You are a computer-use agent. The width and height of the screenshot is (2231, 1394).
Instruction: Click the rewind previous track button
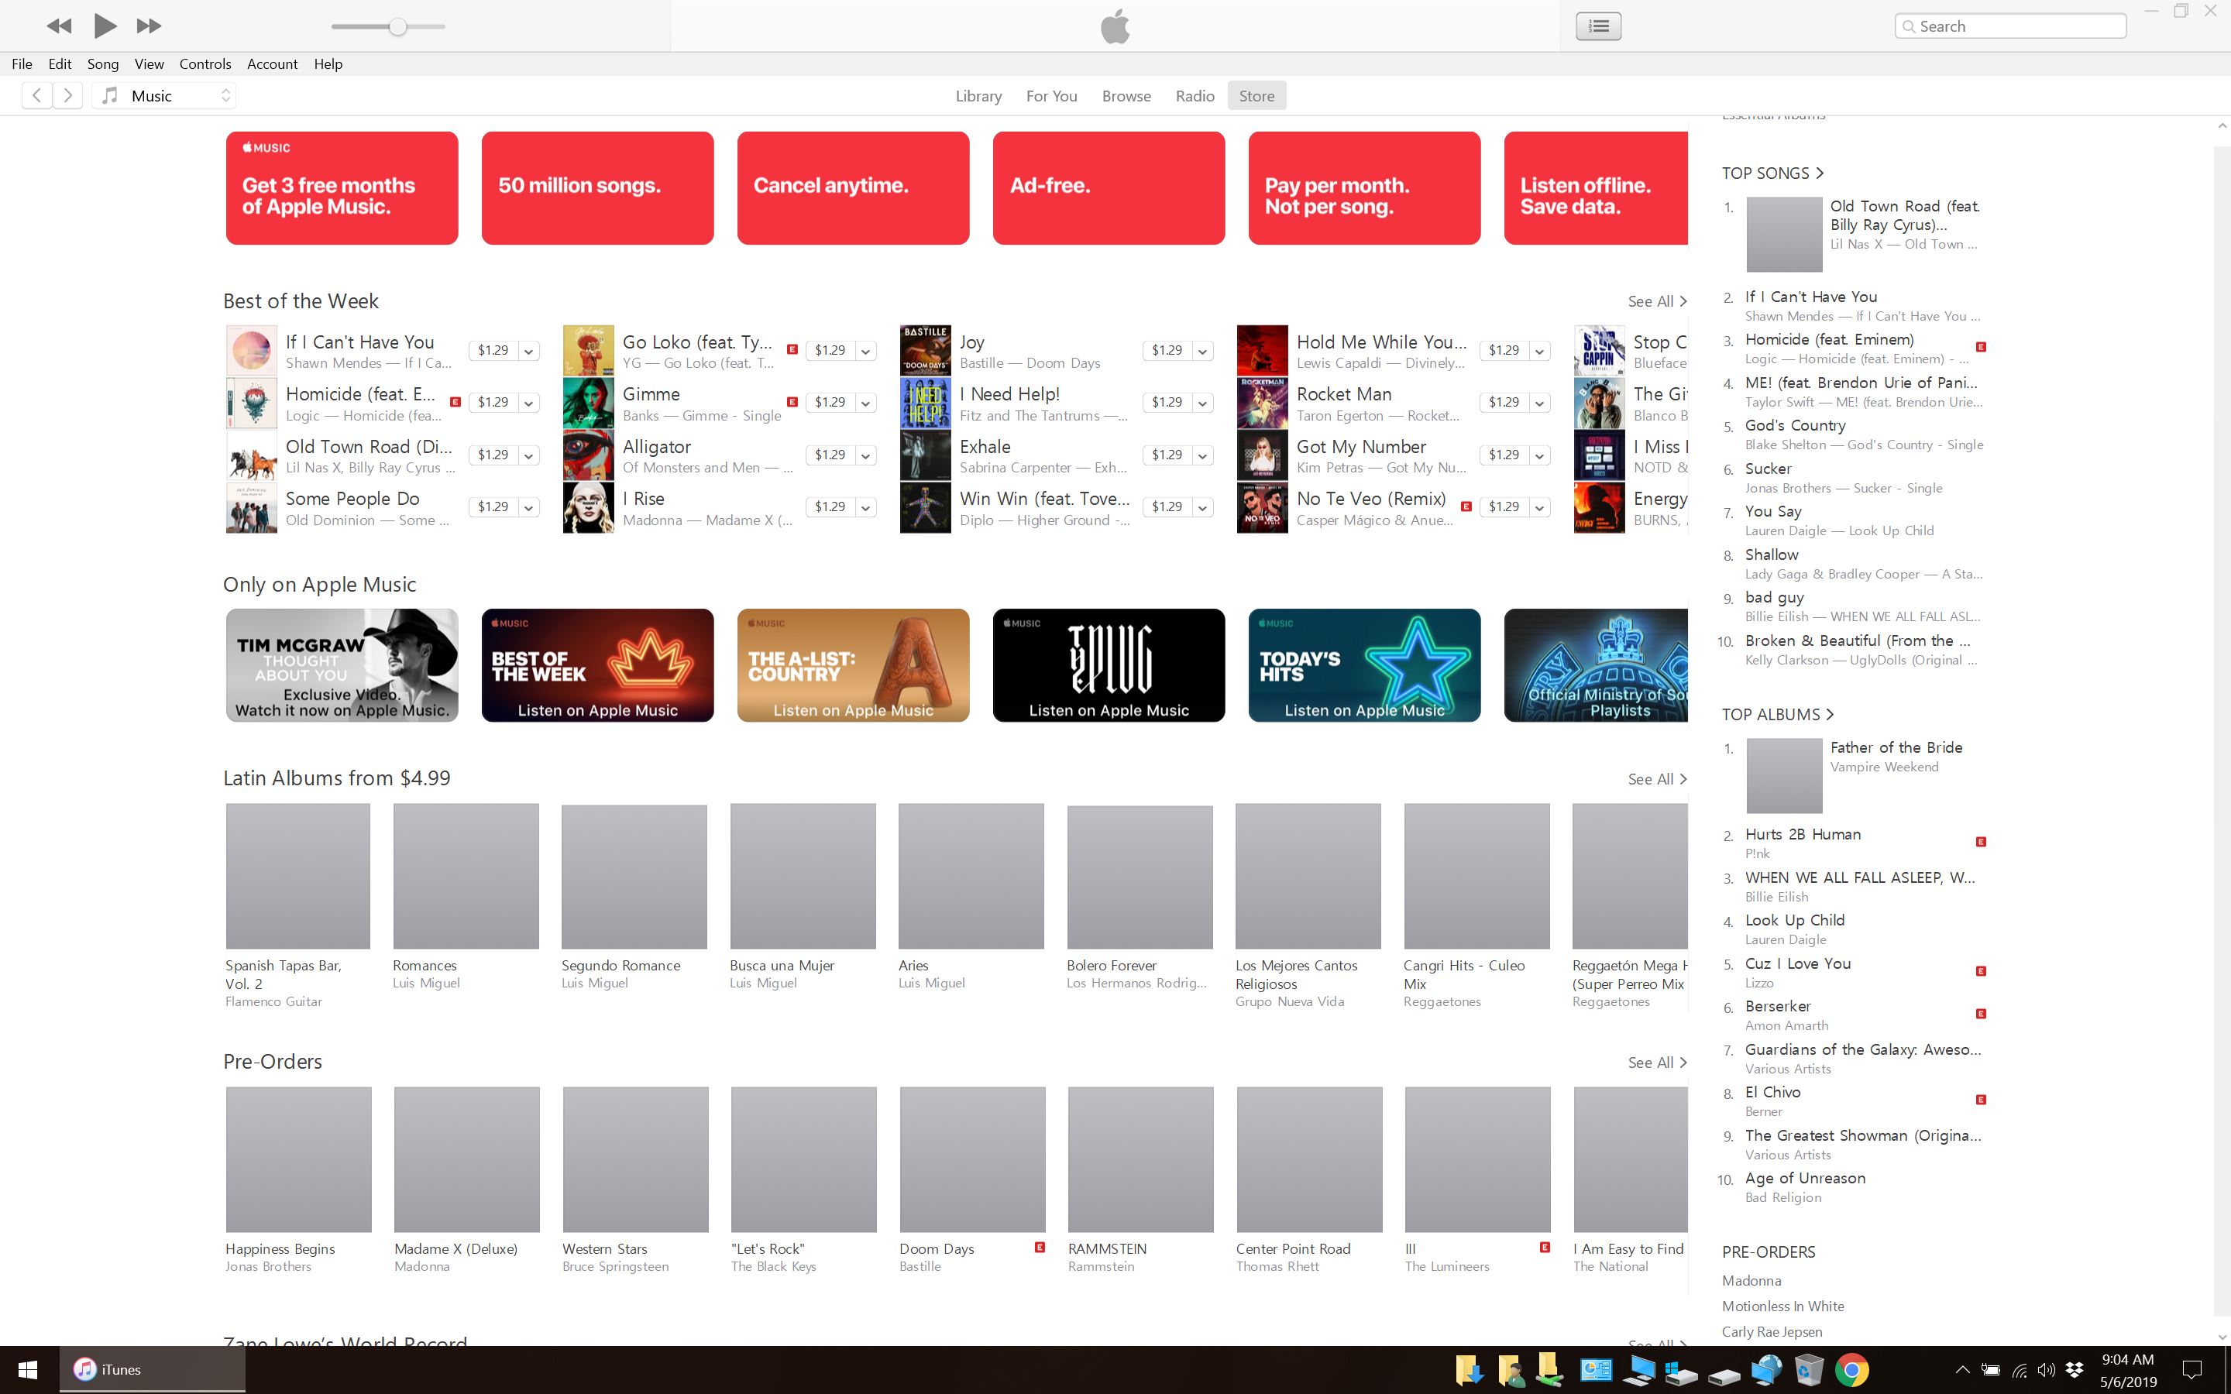click(x=59, y=26)
